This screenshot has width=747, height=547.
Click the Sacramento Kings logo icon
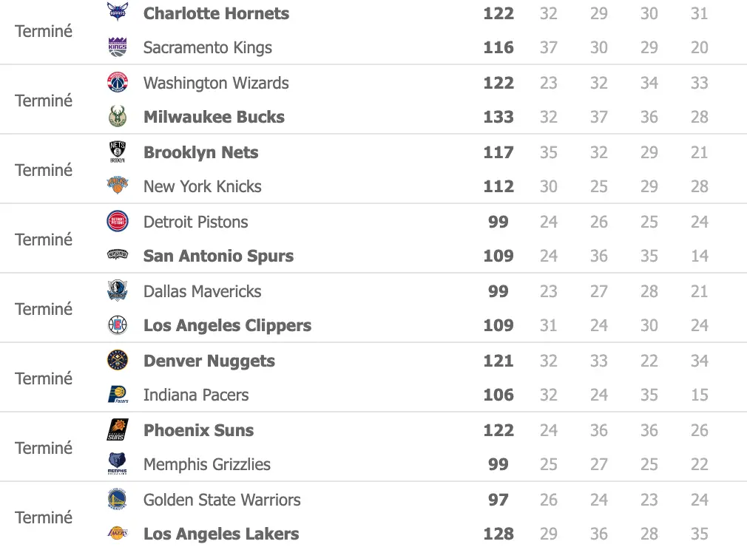tap(118, 47)
